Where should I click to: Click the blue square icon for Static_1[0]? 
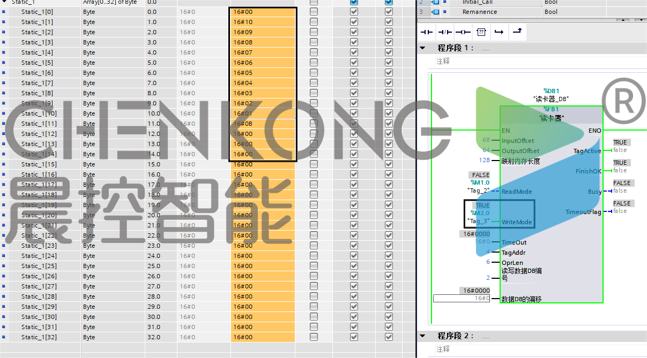(4, 12)
